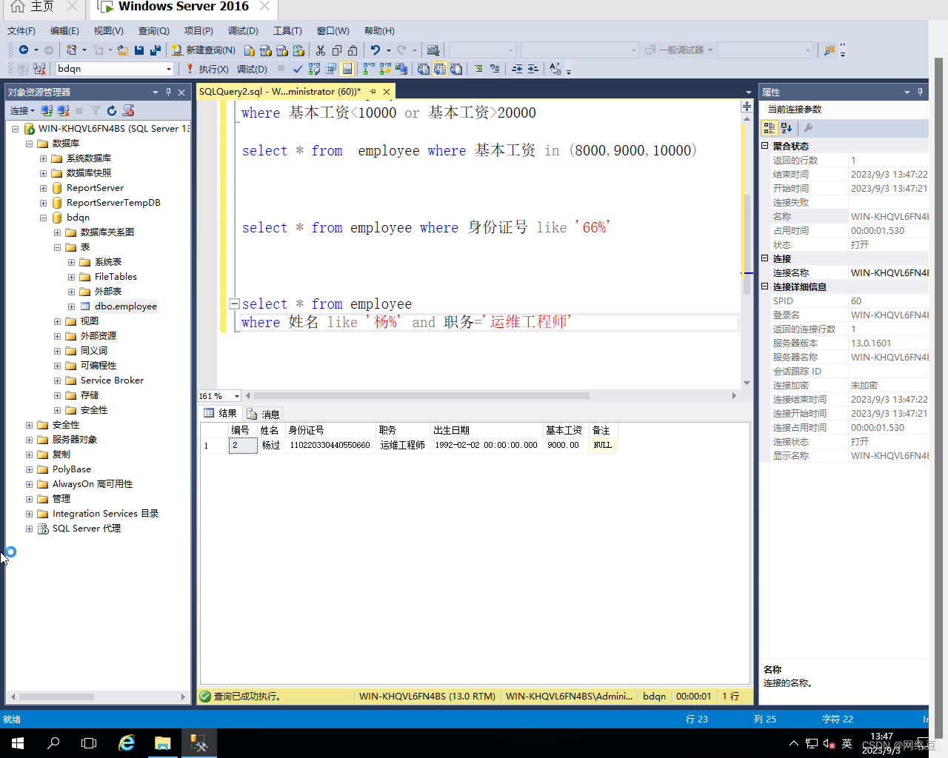948x758 pixels.
Task: Click the change connection icon
Action: pos(39,69)
